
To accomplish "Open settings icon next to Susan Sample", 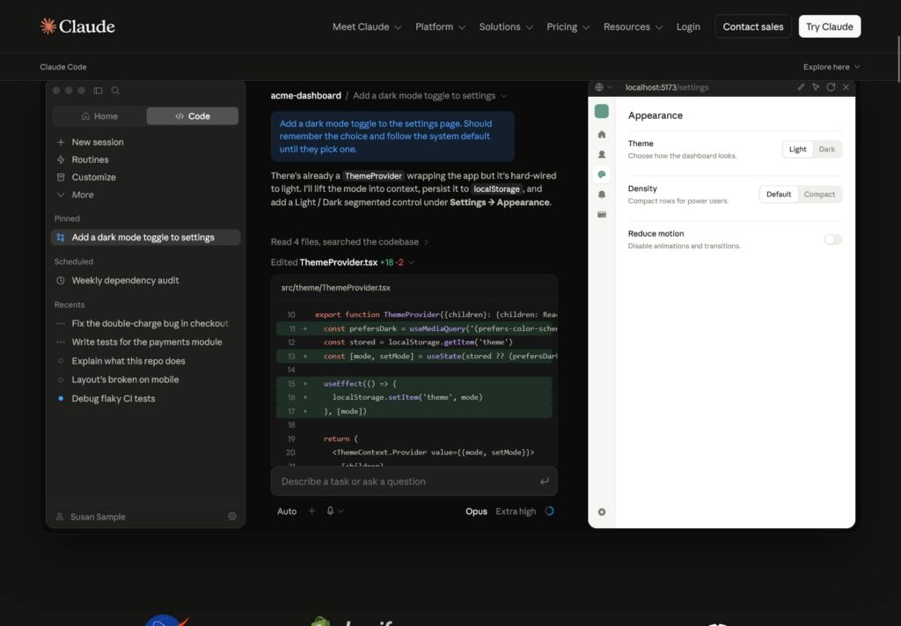I will pos(232,516).
